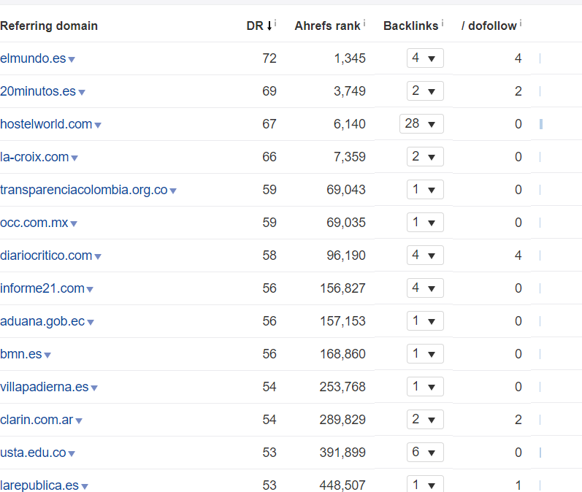Open elmundo.es domain link

click(x=33, y=58)
